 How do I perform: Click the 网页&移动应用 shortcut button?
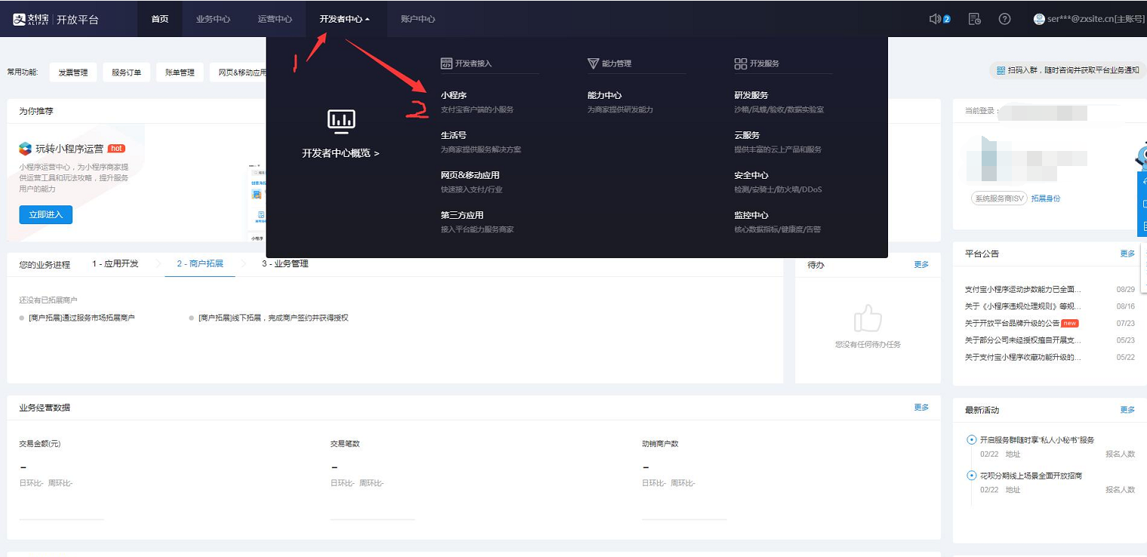tap(239, 72)
